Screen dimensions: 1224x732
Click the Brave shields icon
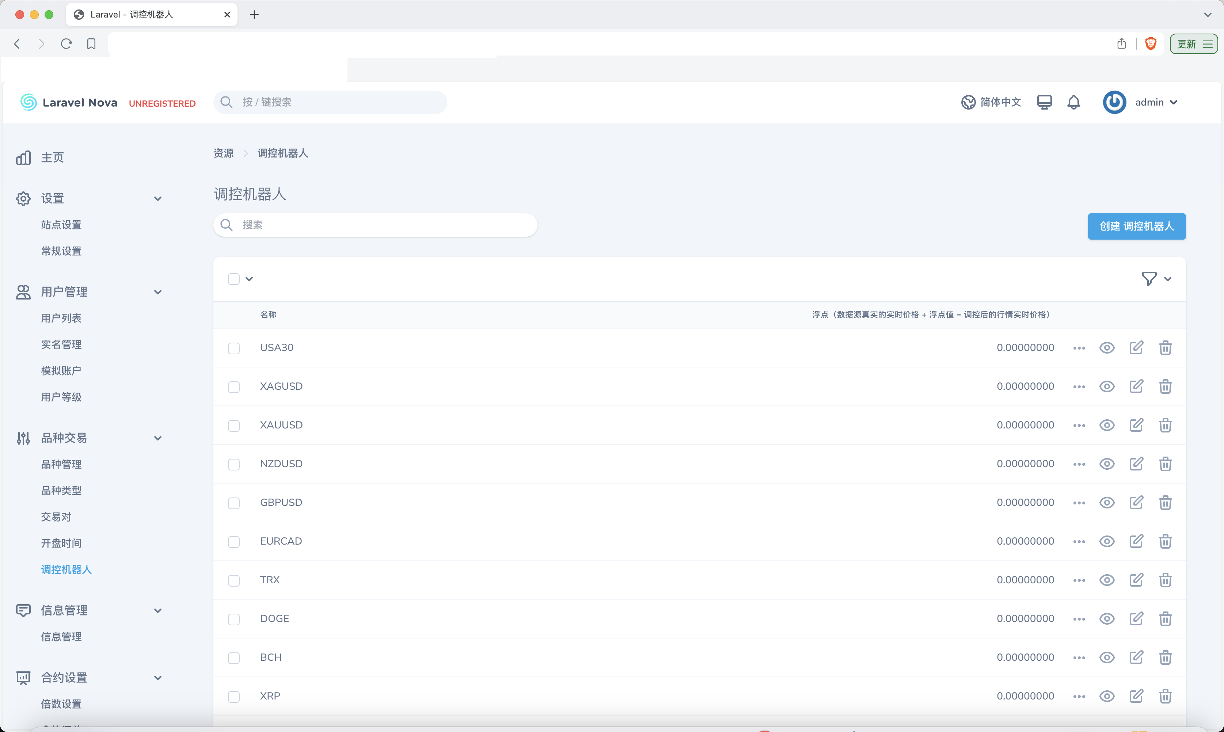tap(1151, 44)
